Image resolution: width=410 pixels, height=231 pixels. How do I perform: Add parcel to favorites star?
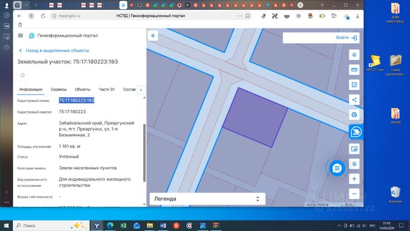[x=22, y=76]
